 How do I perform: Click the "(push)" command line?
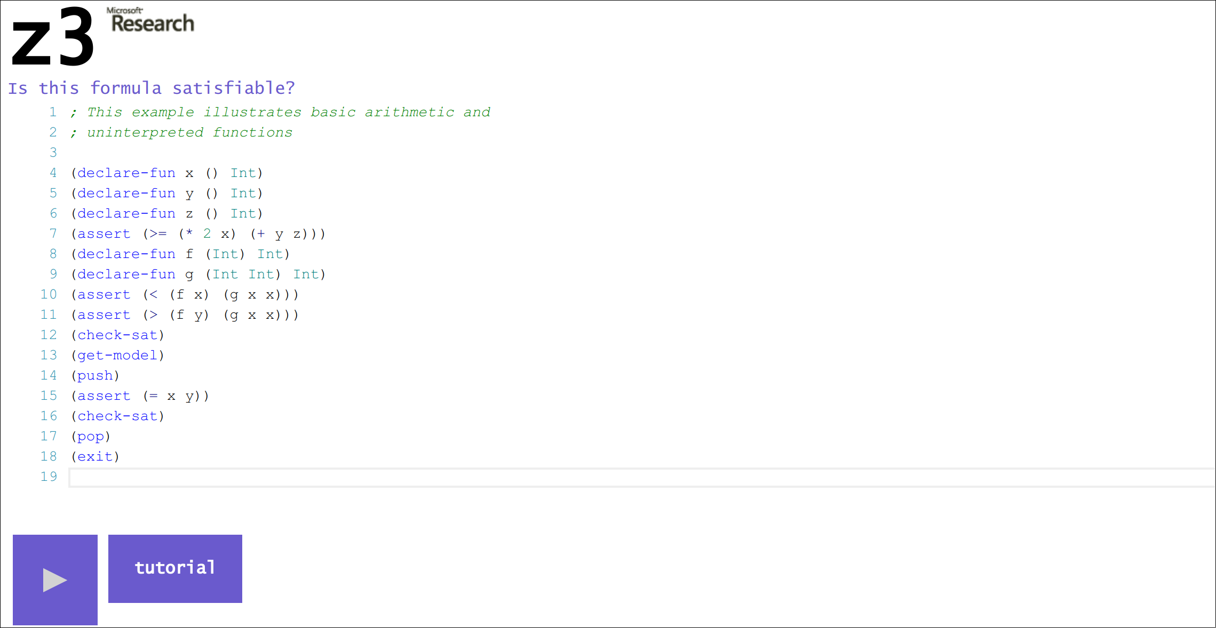[x=95, y=376]
